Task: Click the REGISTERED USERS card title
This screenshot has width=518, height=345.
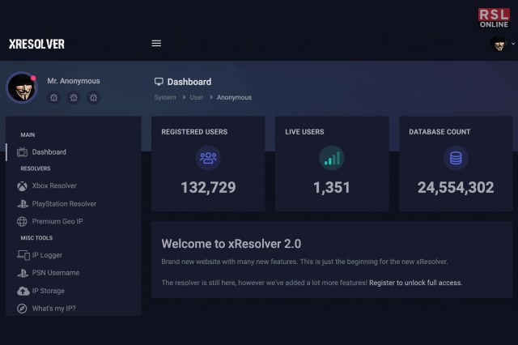Action: (x=194, y=132)
